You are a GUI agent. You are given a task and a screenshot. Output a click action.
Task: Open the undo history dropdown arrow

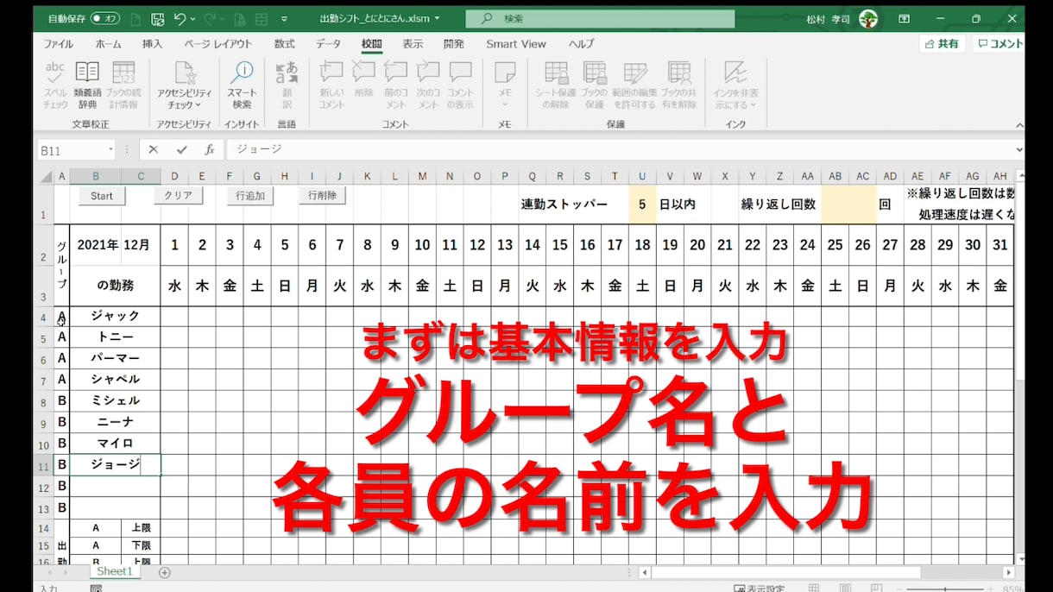tap(192, 19)
